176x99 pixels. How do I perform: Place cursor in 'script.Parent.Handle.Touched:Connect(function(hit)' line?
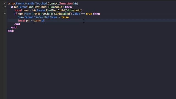click(x=43, y=4)
